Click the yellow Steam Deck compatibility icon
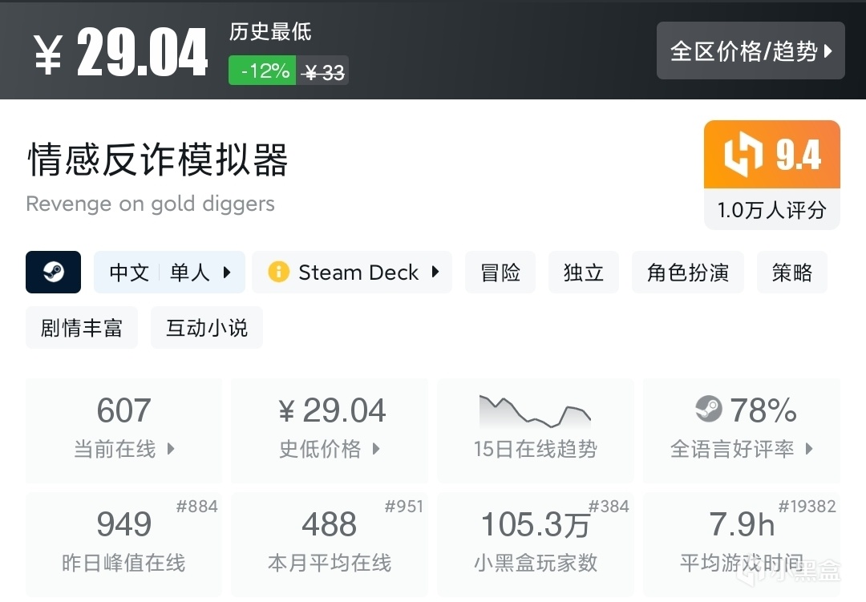This screenshot has height=602, width=866. [x=278, y=273]
